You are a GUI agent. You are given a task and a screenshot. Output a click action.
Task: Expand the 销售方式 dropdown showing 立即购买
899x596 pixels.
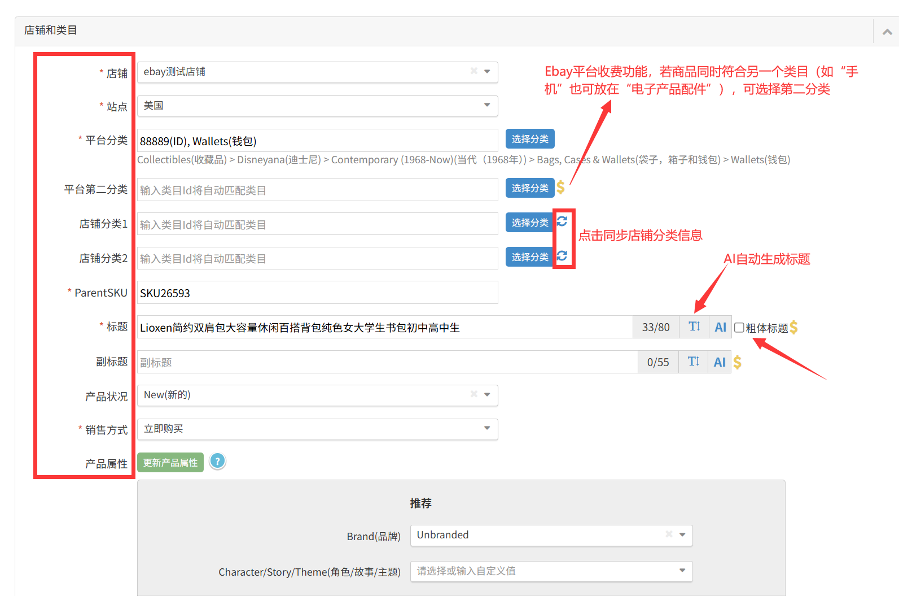(317, 429)
